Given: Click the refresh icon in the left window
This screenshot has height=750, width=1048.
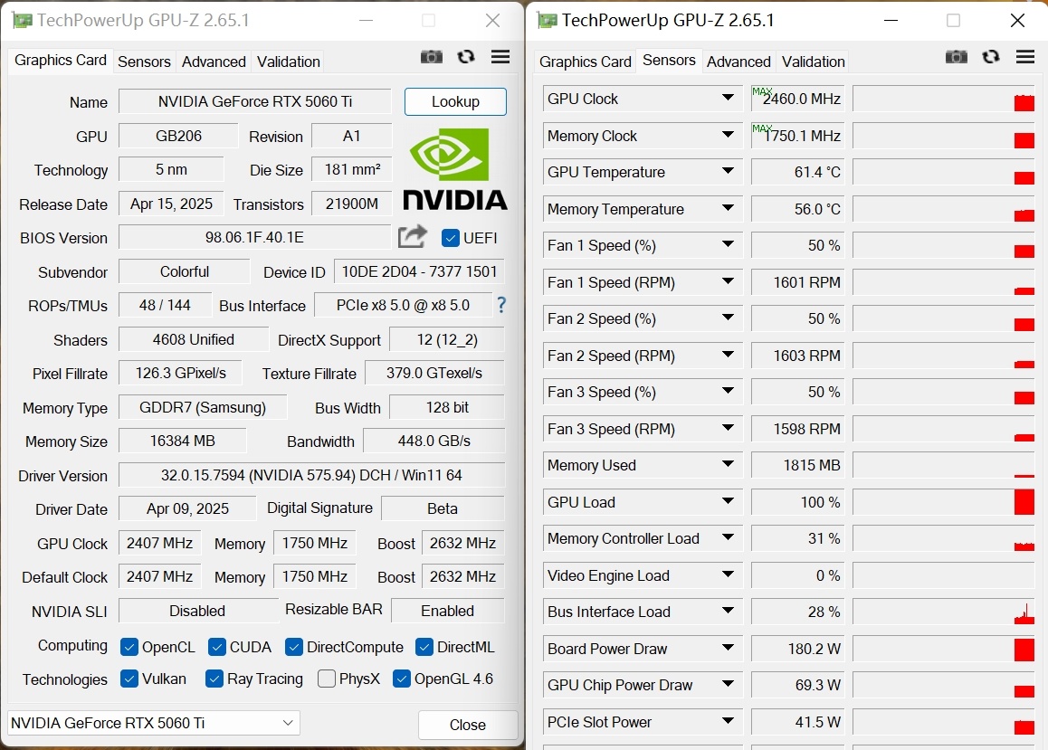Looking at the screenshot, I should (x=466, y=57).
